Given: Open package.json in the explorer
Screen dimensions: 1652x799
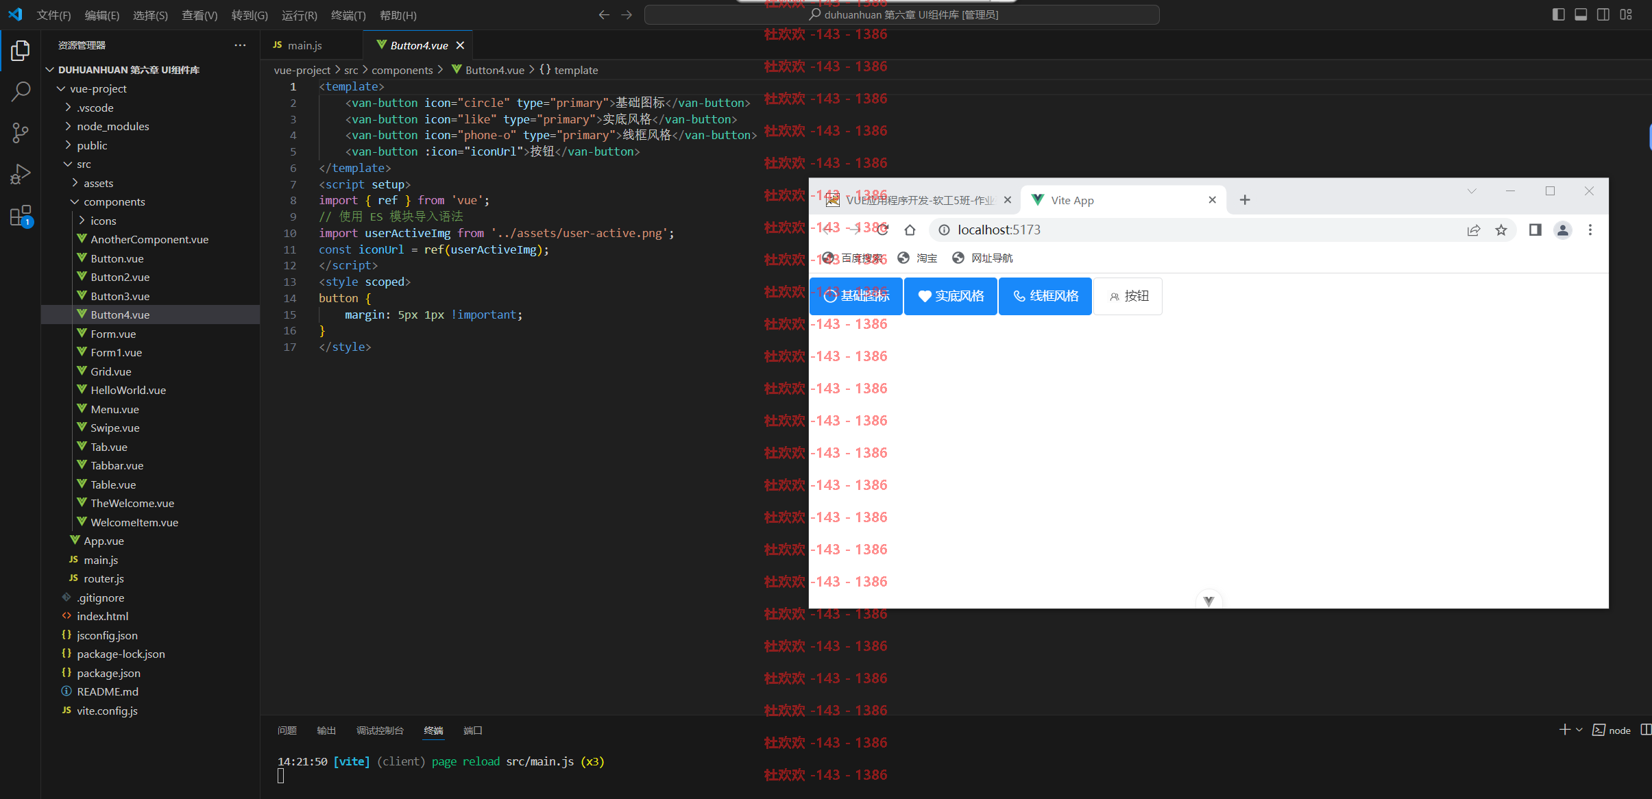Looking at the screenshot, I should click(108, 673).
